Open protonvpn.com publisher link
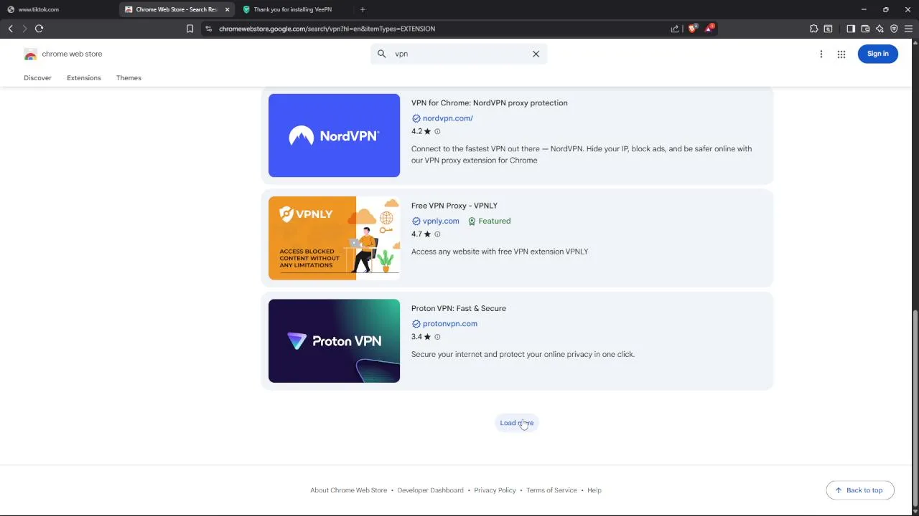The height and width of the screenshot is (516, 919). click(450, 324)
